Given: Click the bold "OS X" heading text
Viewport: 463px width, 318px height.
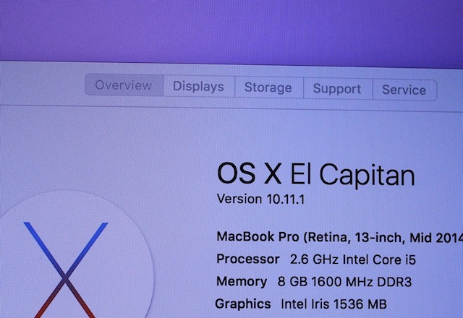Looking at the screenshot, I should pyautogui.click(x=249, y=173).
